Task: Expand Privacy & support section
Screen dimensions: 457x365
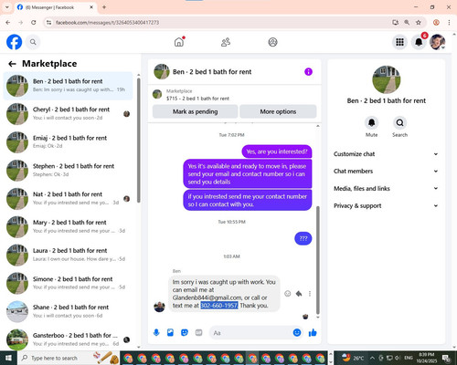Action: click(x=386, y=205)
